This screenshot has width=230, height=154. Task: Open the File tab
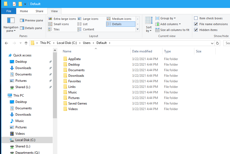pos(9,11)
